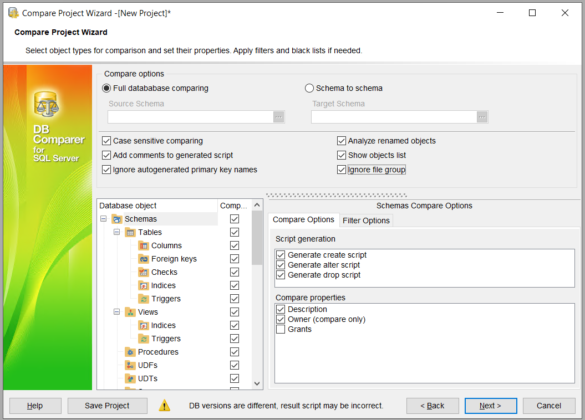
Task: Click the Save Project button
Action: pyautogui.click(x=107, y=406)
